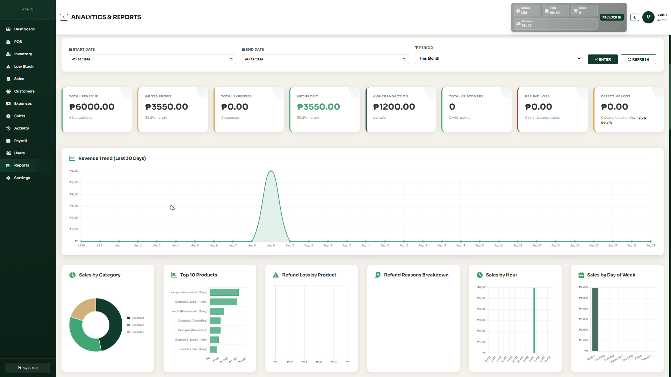This screenshot has height=377, width=671.
Task: Click the Net Profit ₱3550.00 value
Action: pyautogui.click(x=318, y=107)
